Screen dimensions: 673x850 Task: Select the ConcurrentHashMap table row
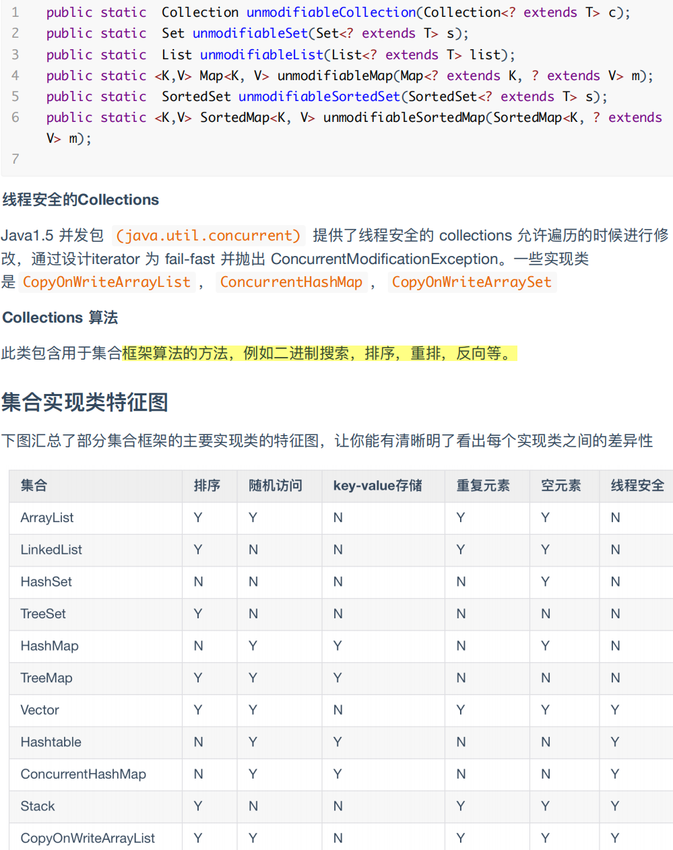coord(82,774)
